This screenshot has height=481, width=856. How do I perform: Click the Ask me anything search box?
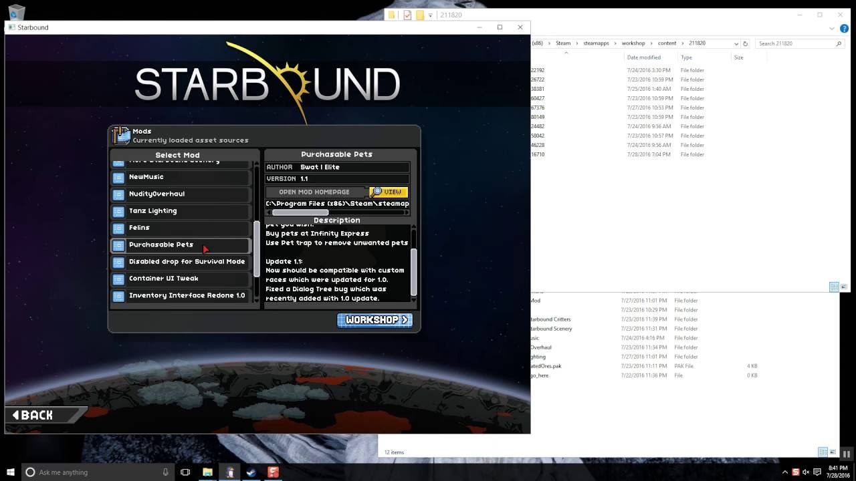pos(97,472)
